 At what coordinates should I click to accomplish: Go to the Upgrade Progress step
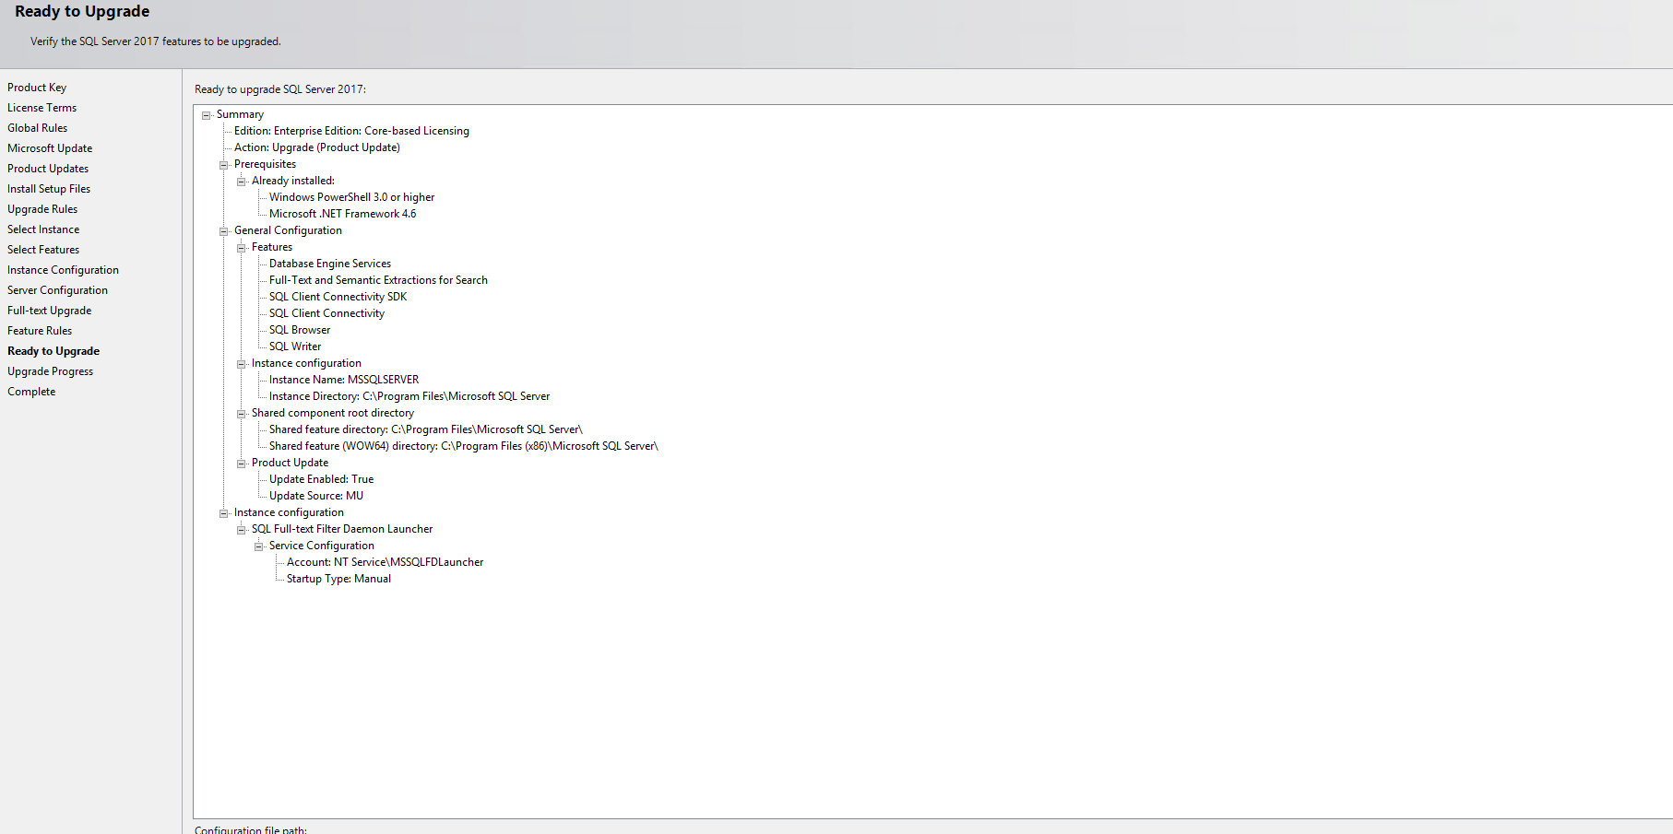(x=50, y=371)
